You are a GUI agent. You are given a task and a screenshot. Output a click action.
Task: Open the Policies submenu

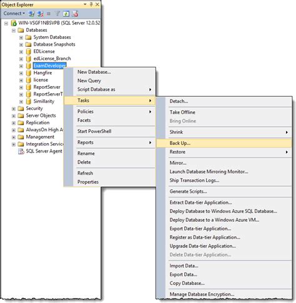click(x=110, y=112)
